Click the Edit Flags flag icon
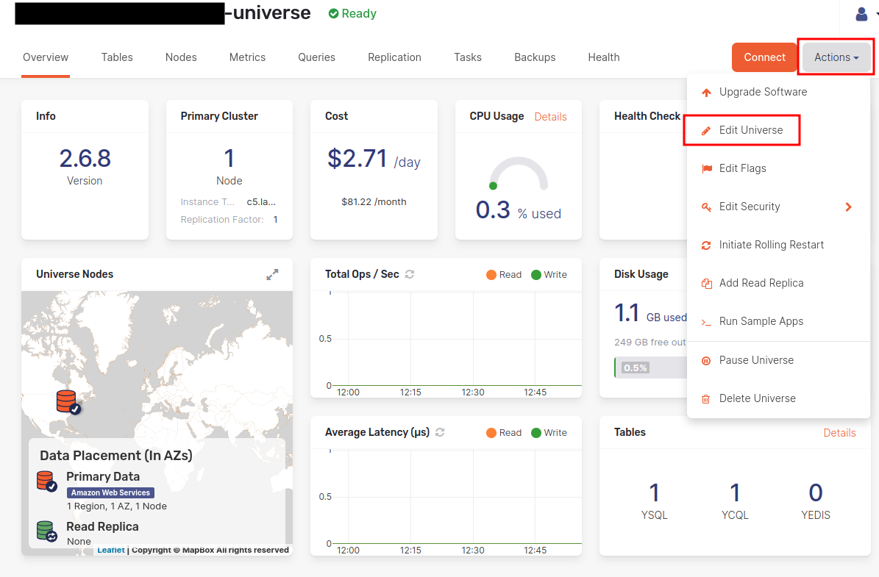Image resolution: width=879 pixels, height=577 pixels. click(707, 168)
